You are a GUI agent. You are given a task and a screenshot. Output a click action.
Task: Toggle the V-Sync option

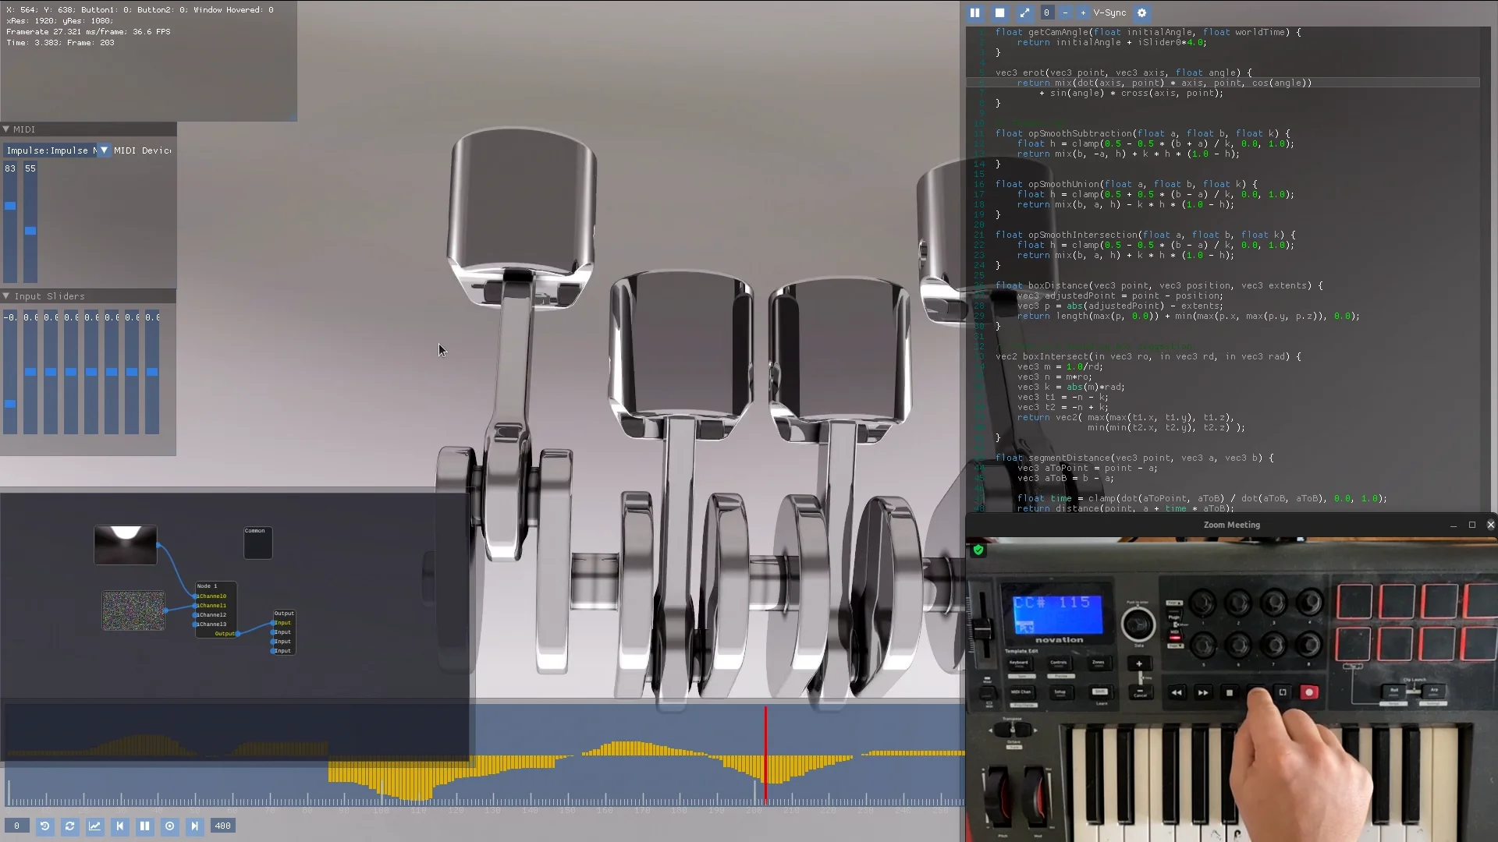tap(1109, 12)
